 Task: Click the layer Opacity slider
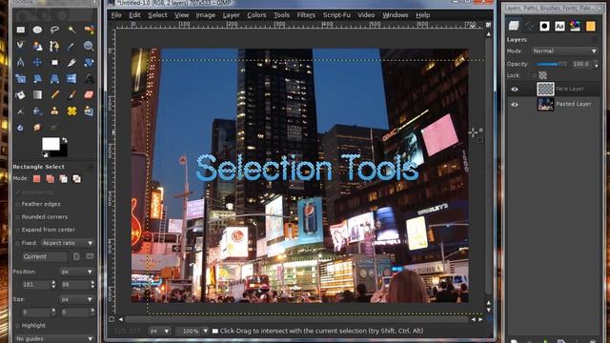click(x=552, y=64)
